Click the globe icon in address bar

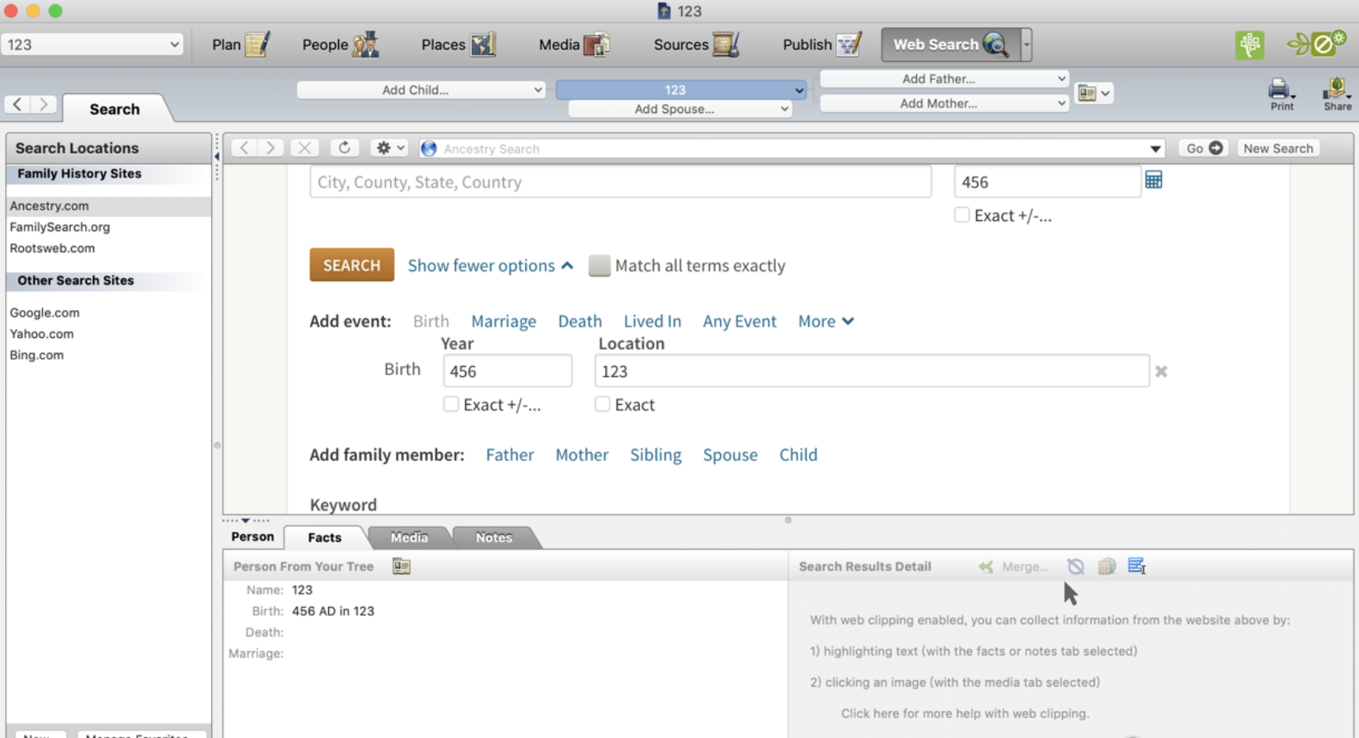pyautogui.click(x=429, y=148)
